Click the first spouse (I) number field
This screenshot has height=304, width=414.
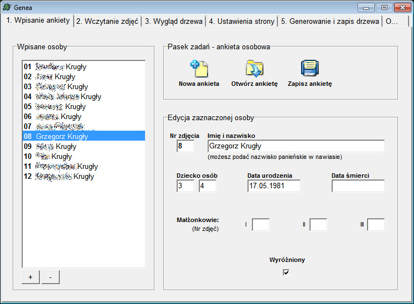(x=261, y=225)
